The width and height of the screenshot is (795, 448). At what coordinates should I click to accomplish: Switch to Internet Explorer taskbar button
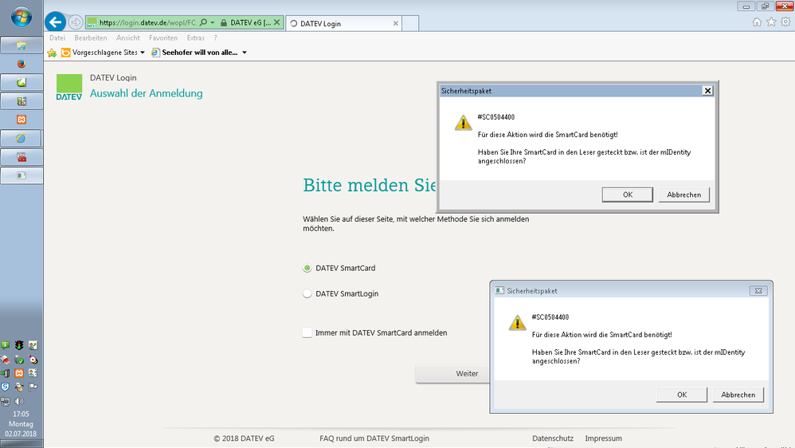click(22, 138)
